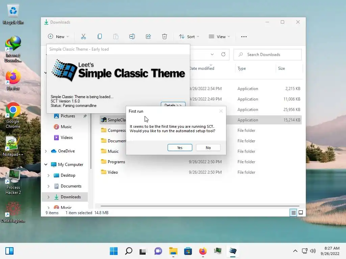Click No in First run dialog

(208, 148)
